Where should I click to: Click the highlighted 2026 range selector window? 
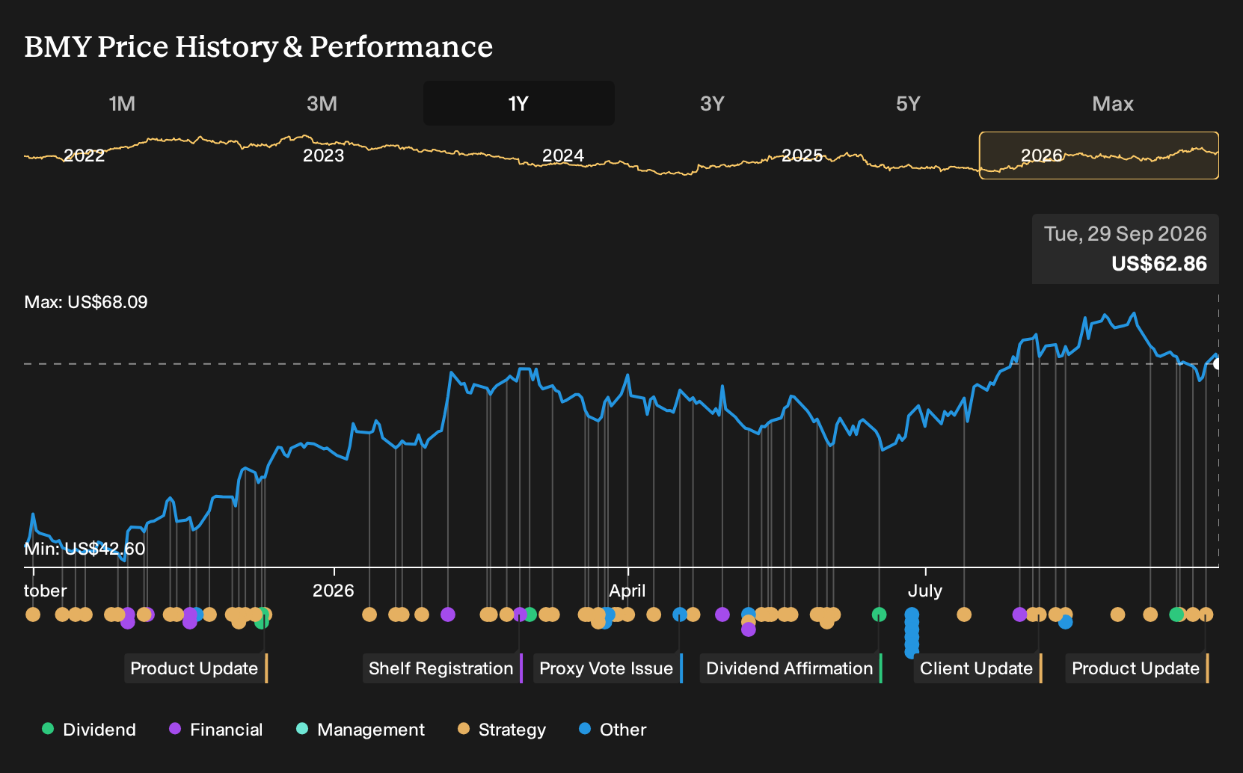[x=1099, y=155]
